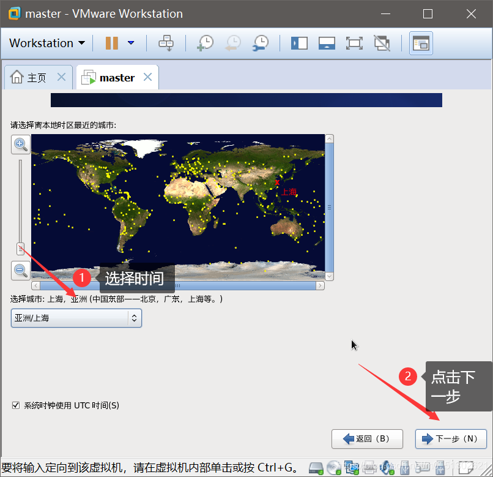
Task: Zoom in on the timezone map
Action: tap(21, 145)
